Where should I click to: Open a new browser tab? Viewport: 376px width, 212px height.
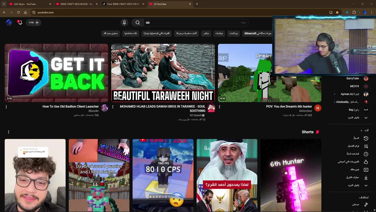(x=197, y=4)
